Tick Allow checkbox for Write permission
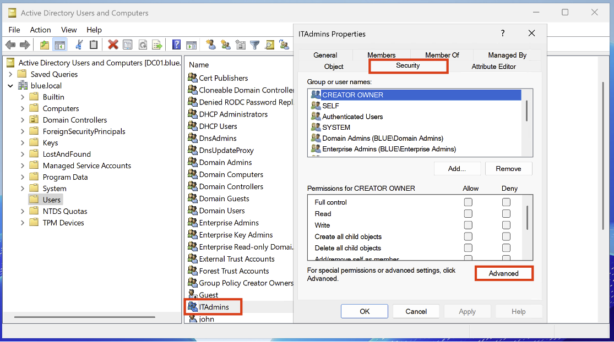Screen dimensions: 614x342 click(468, 225)
